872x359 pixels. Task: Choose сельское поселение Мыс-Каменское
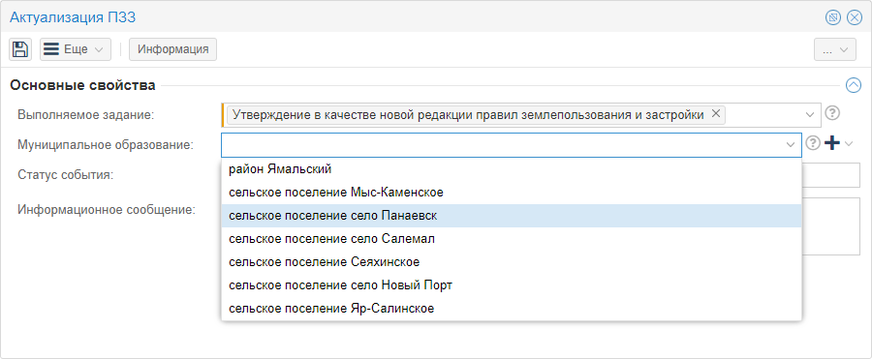point(511,193)
